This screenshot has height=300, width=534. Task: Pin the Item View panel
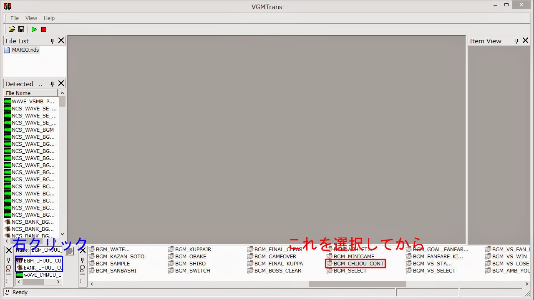[x=516, y=41]
